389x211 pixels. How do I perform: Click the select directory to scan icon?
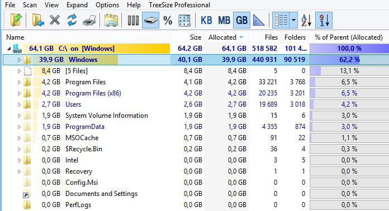click(37, 20)
